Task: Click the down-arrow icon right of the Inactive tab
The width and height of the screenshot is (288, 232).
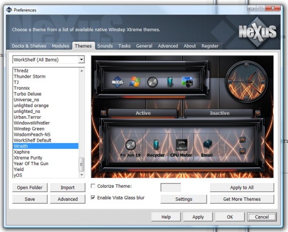Action: (258, 113)
